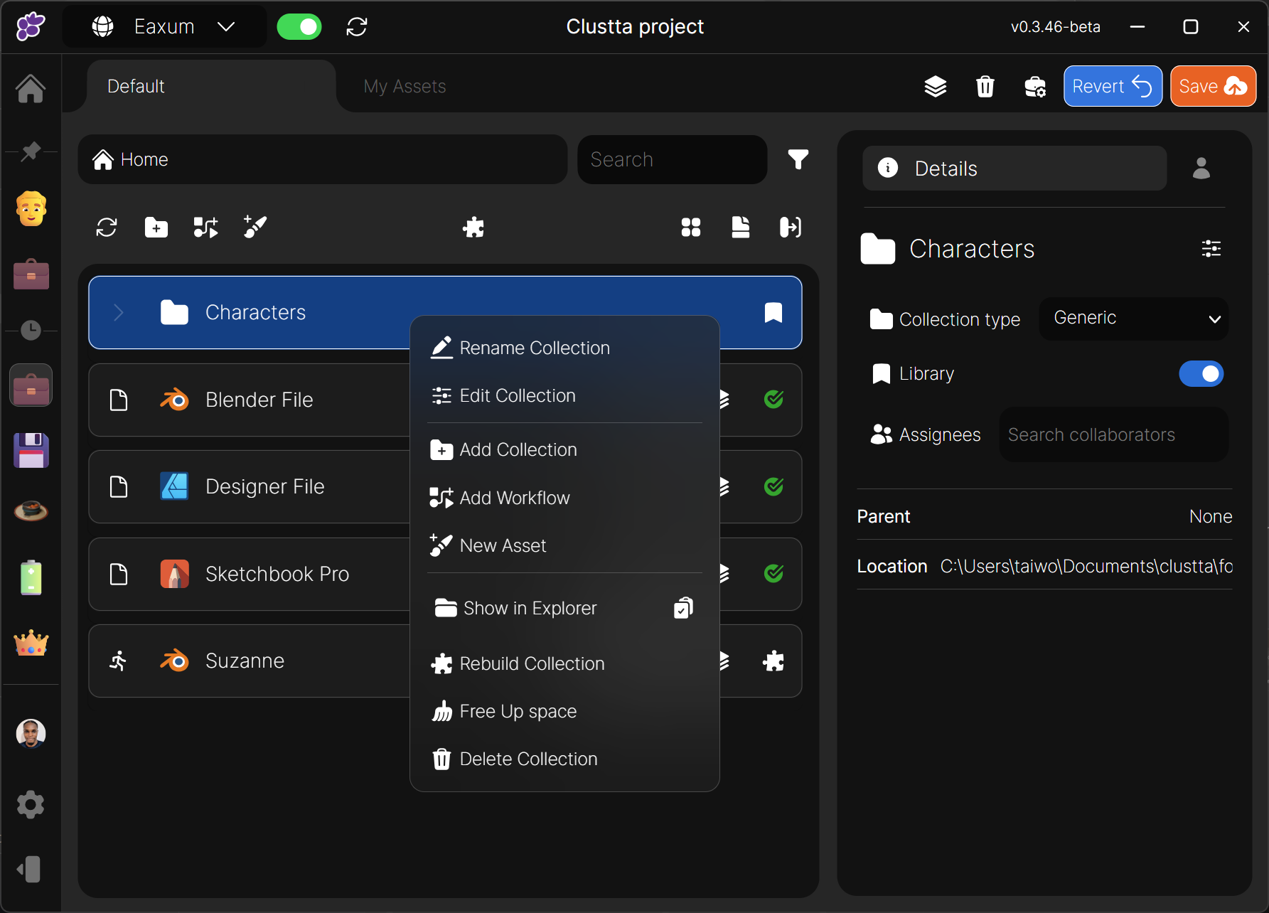Open the settings gear icon
The width and height of the screenshot is (1269, 913).
pyautogui.click(x=31, y=805)
